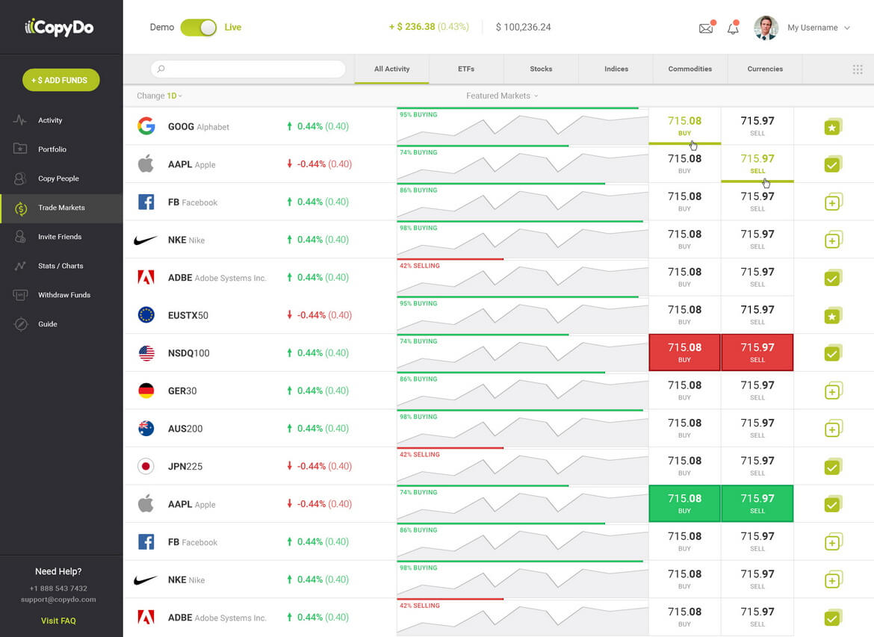
Task: Click the -0.44% change on JPN225 row
Action: 320,466
